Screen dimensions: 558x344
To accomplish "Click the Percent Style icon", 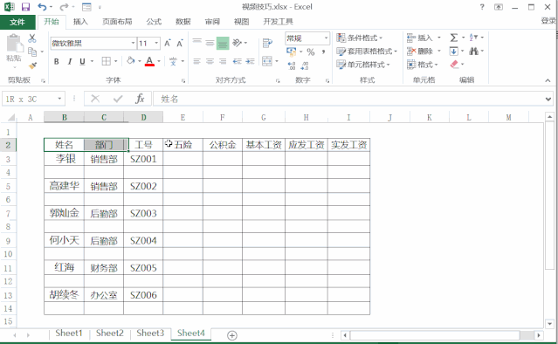I will tap(311, 52).
